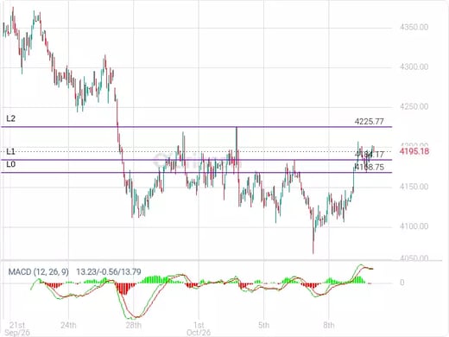Click the 8th date label
Image resolution: width=449 pixels, height=337 pixels.
(329, 325)
